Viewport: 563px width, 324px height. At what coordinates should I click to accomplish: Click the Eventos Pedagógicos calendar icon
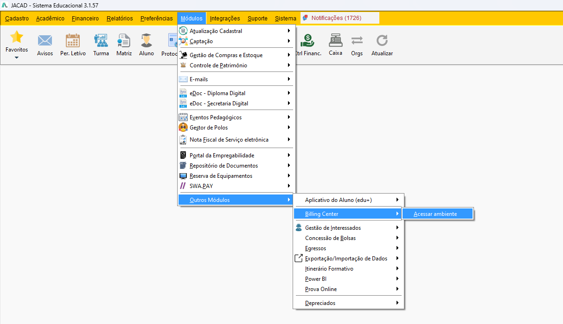point(183,117)
